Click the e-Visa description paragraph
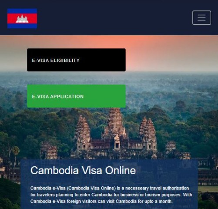The width and height of the screenshot is (218, 209). point(111,195)
